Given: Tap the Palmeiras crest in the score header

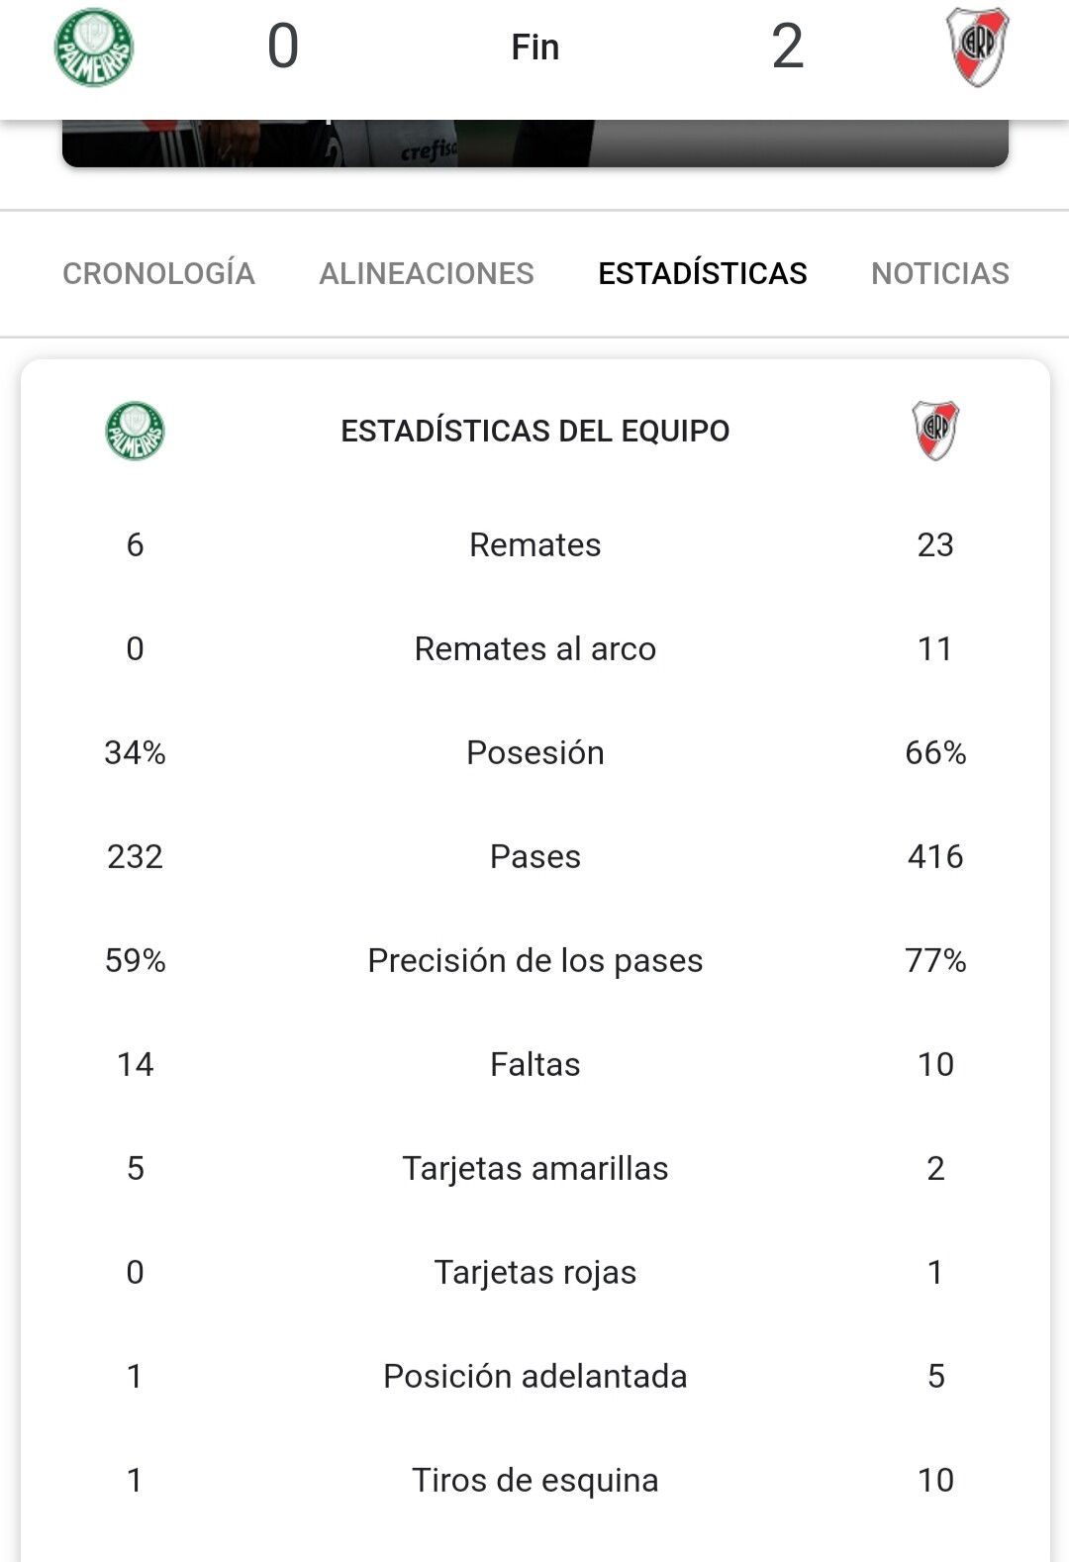Looking at the screenshot, I should tap(94, 47).
